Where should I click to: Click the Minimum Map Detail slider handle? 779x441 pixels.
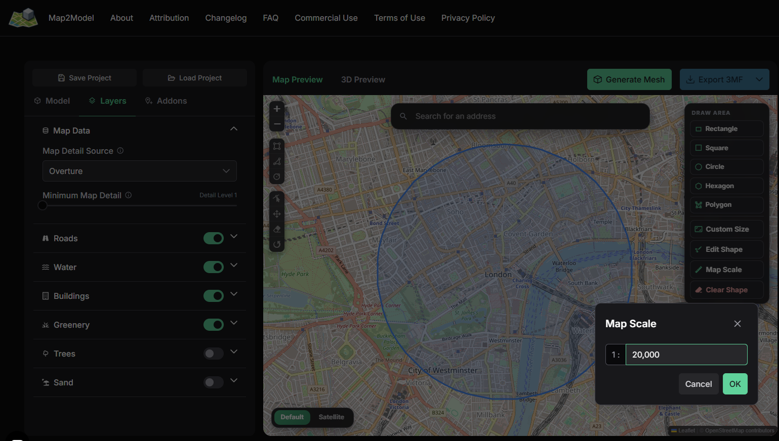pyautogui.click(x=43, y=205)
